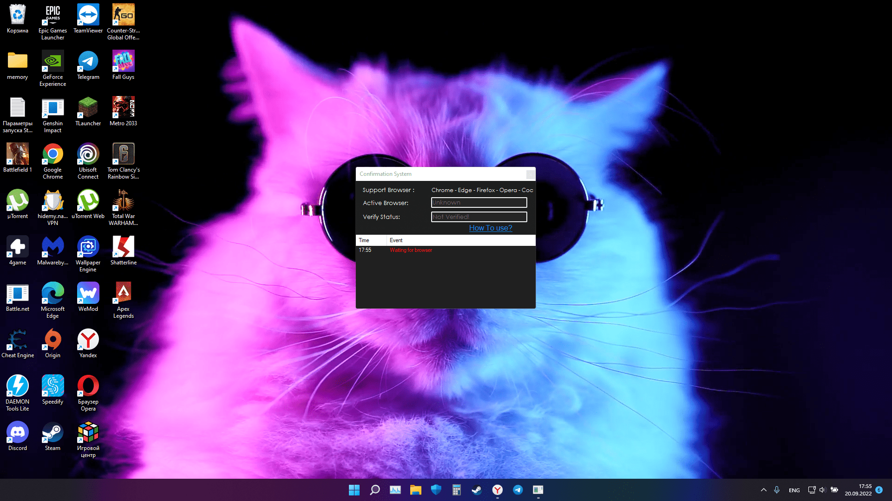This screenshot has width=892, height=501.
Task: Click the Time column header
Action: (x=371, y=240)
